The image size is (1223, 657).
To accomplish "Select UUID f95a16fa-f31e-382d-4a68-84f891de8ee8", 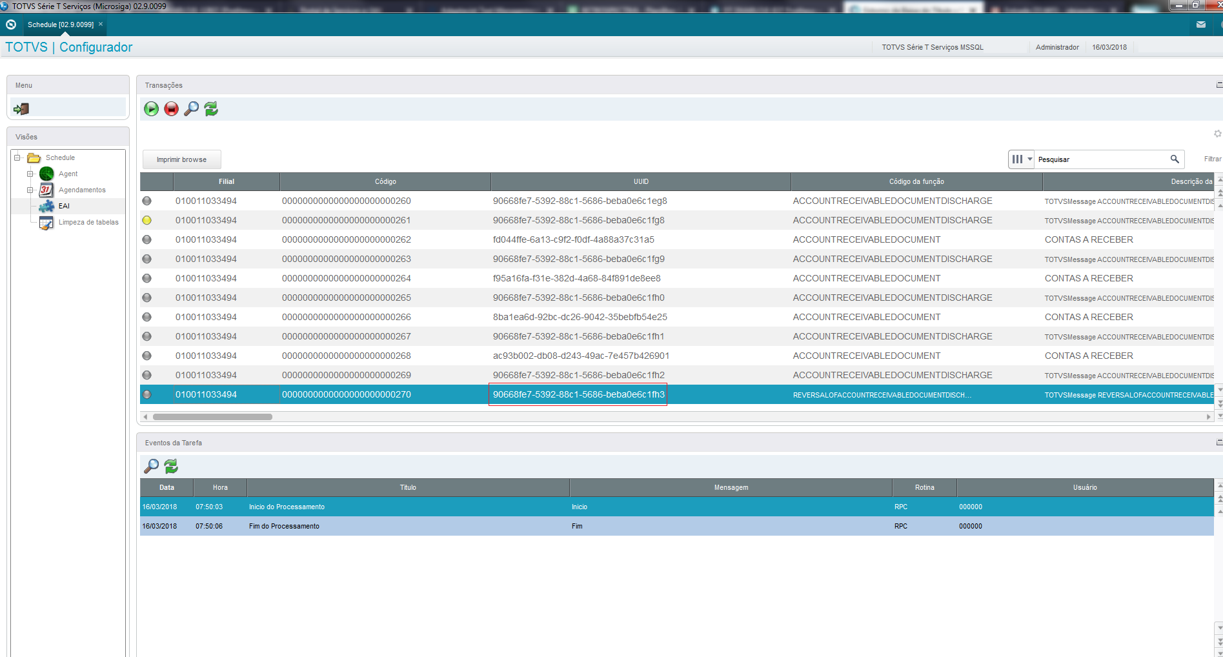I will click(x=577, y=278).
